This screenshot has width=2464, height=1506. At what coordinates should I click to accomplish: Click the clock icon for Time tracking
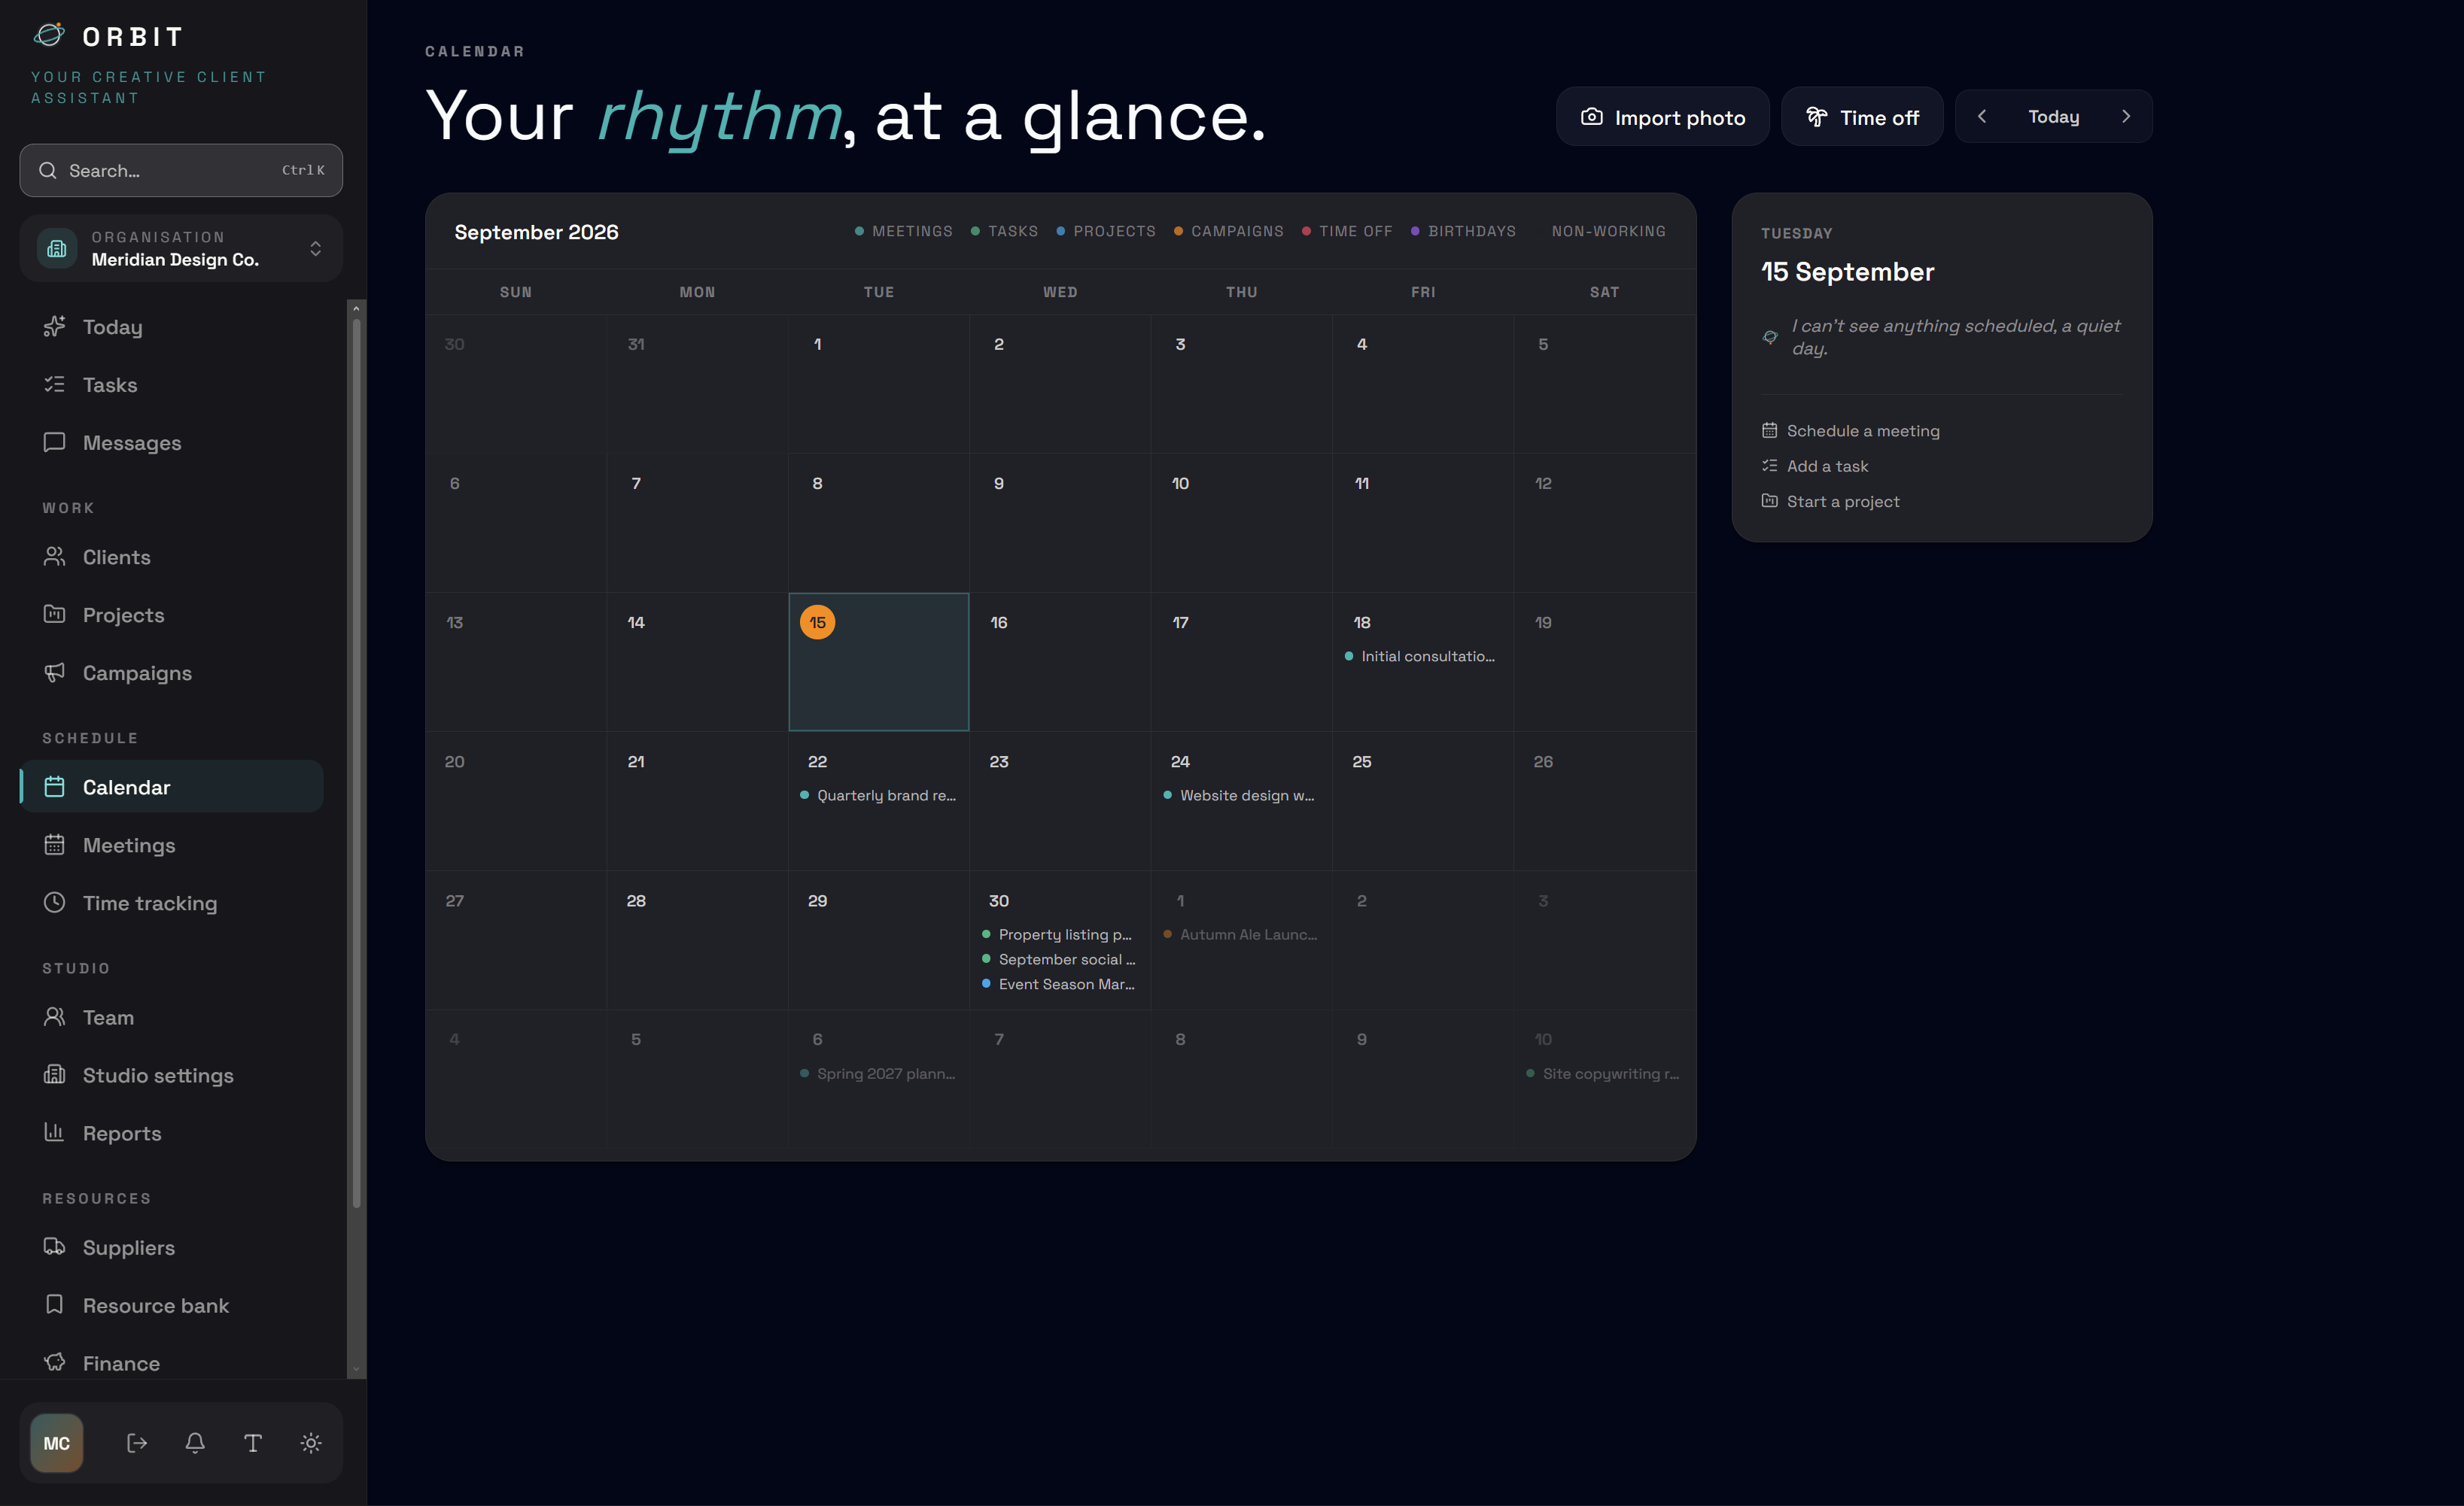coord(55,903)
